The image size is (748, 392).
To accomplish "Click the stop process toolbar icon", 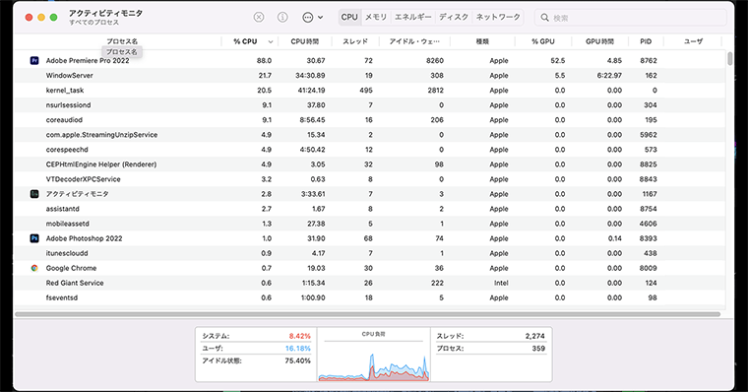I will pos(259,17).
